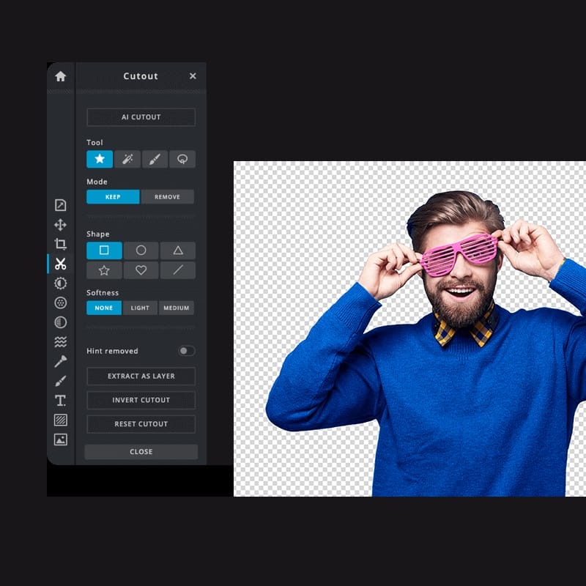Open the Crop tool in the sidebar
Screen dimensions: 586x586
point(62,243)
